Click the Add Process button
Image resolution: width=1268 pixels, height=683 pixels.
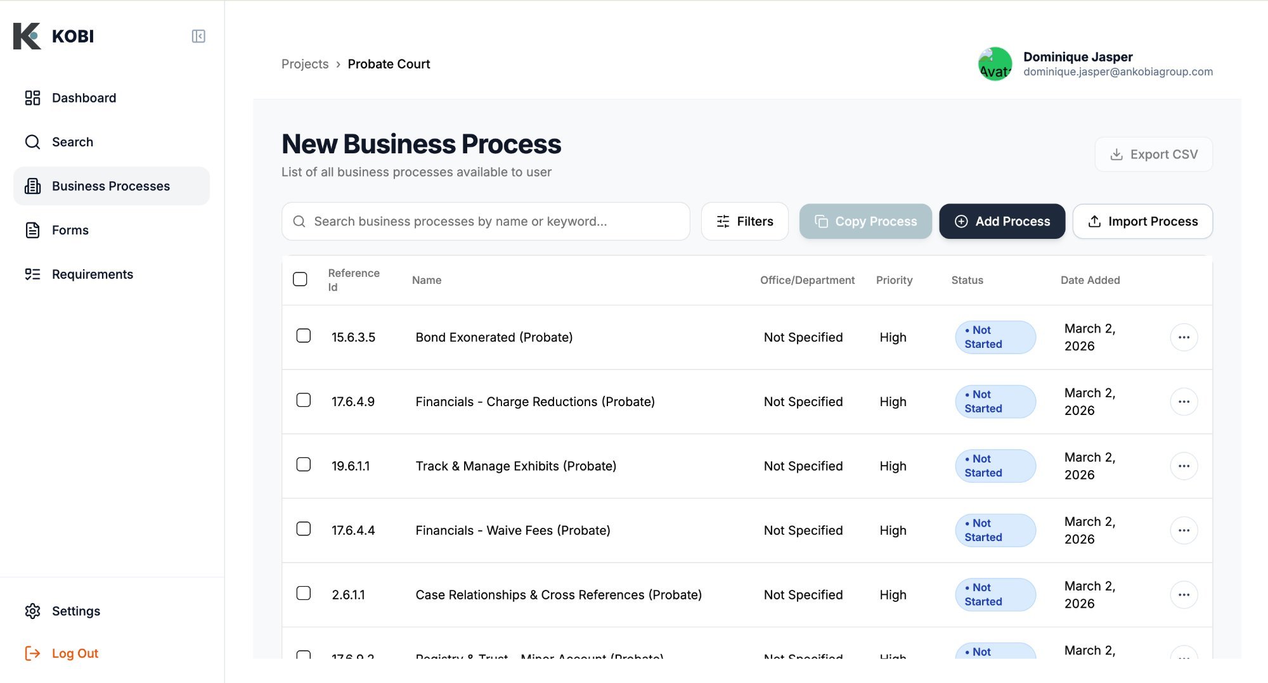click(x=1002, y=221)
